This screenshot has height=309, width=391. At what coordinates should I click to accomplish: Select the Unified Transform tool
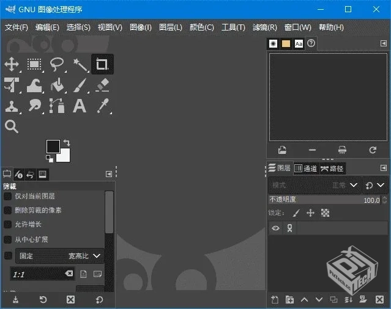point(12,85)
